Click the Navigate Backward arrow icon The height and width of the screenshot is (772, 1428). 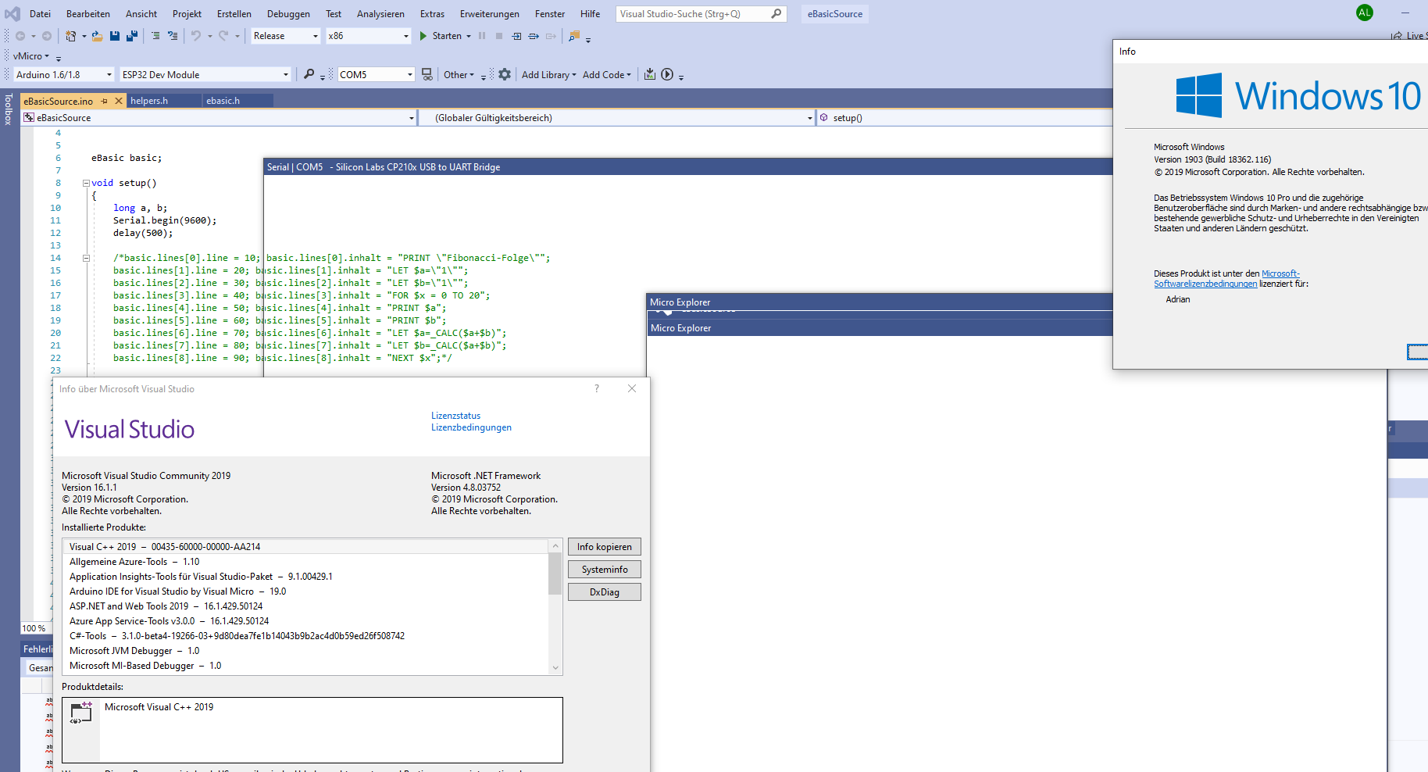[x=20, y=36]
